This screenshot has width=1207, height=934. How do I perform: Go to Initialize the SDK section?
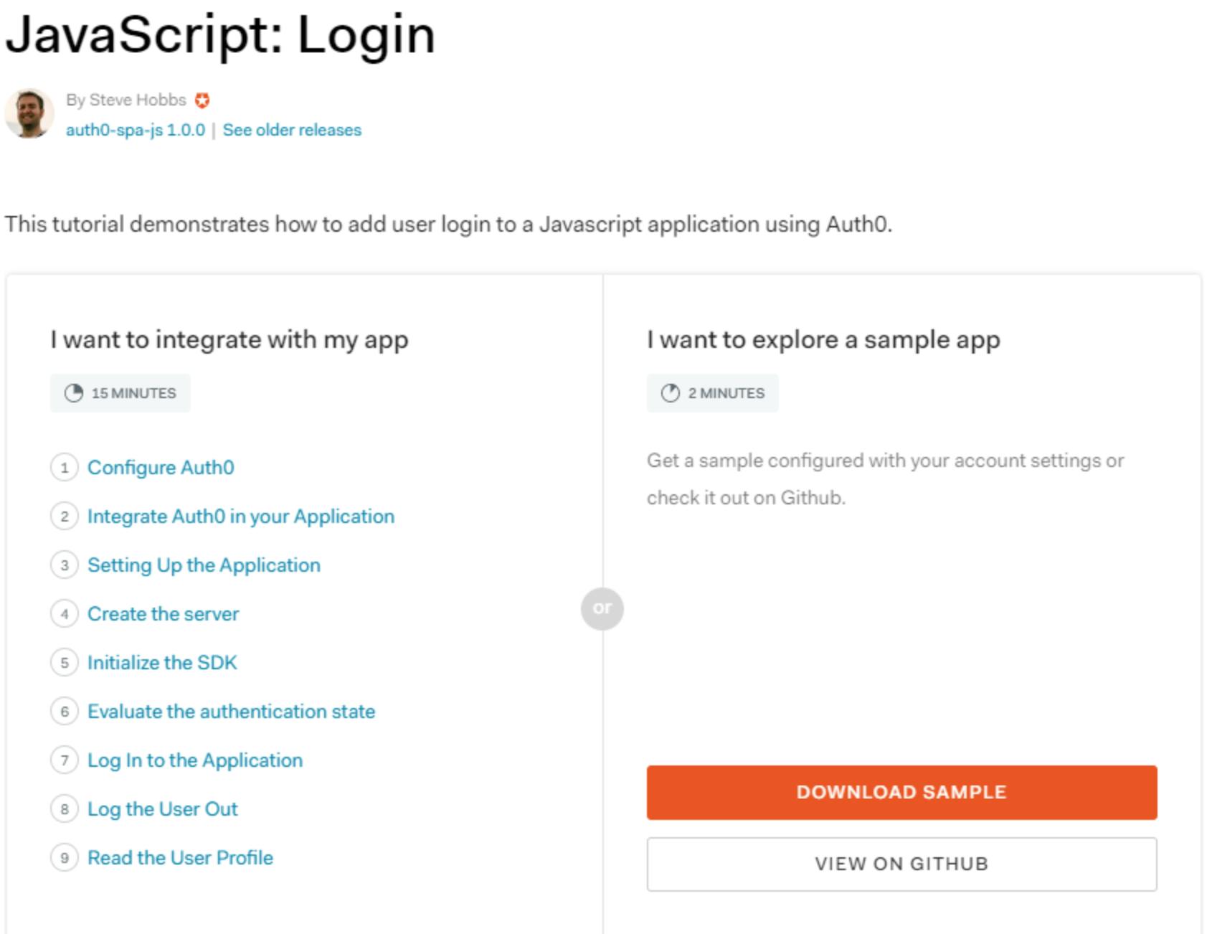(x=162, y=663)
